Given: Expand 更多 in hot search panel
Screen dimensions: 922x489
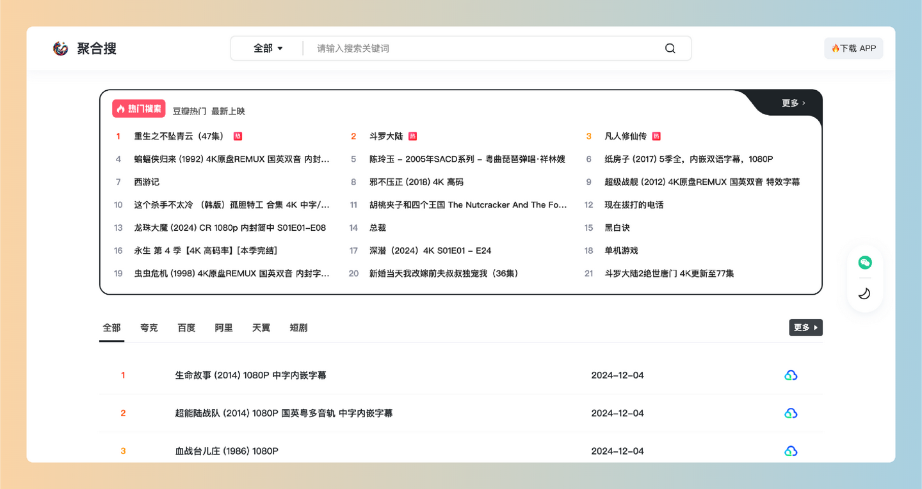Looking at the screenshot, I should [x=793, y=103].
